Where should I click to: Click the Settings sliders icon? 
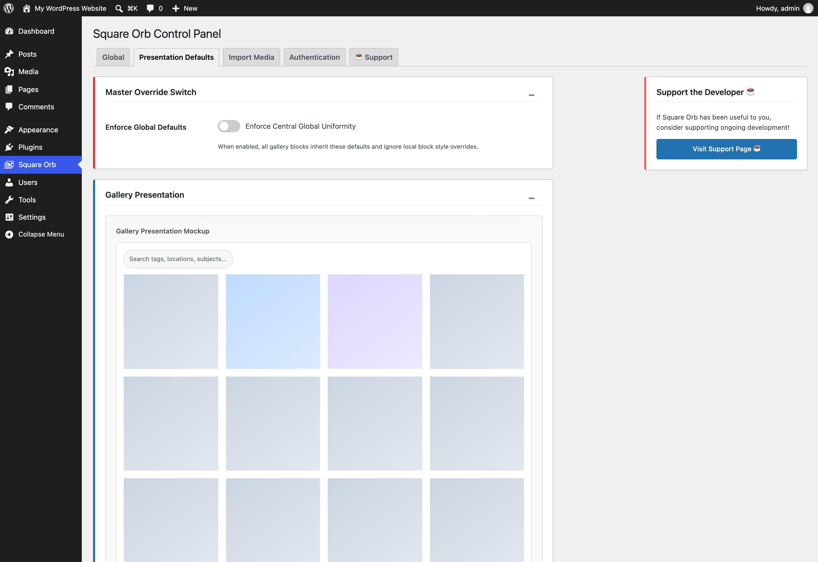pyautogui.click(x=9, y=217)
